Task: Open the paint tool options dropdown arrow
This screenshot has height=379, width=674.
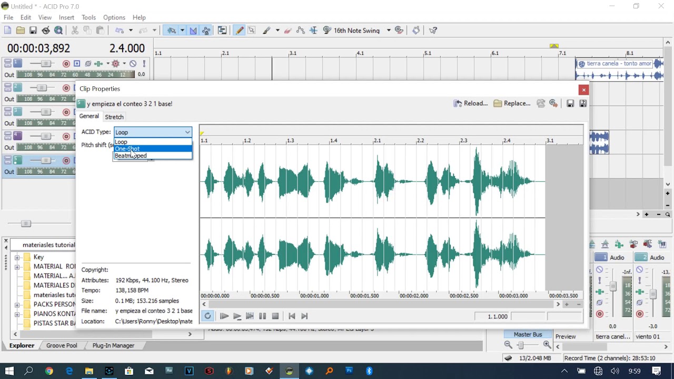Action: (277, 31)
